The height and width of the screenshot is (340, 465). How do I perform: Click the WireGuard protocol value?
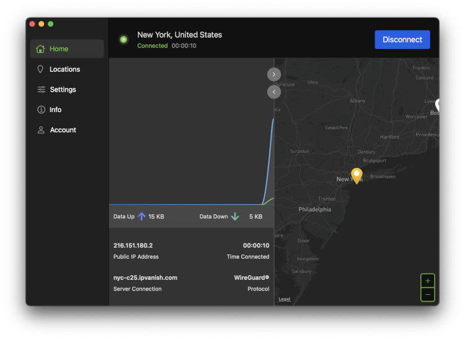pos(252,278)
